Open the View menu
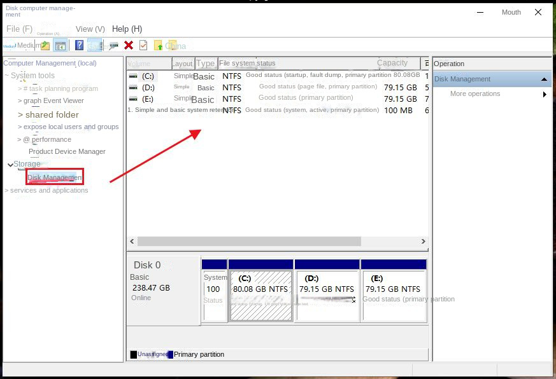The height and width of the screenshot is (379, 556). [x=90, y=29]
